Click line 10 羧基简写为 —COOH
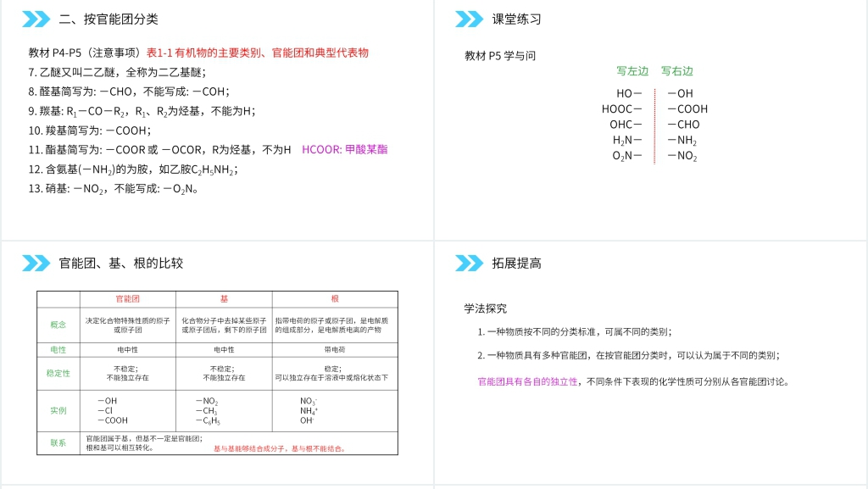 90,131
